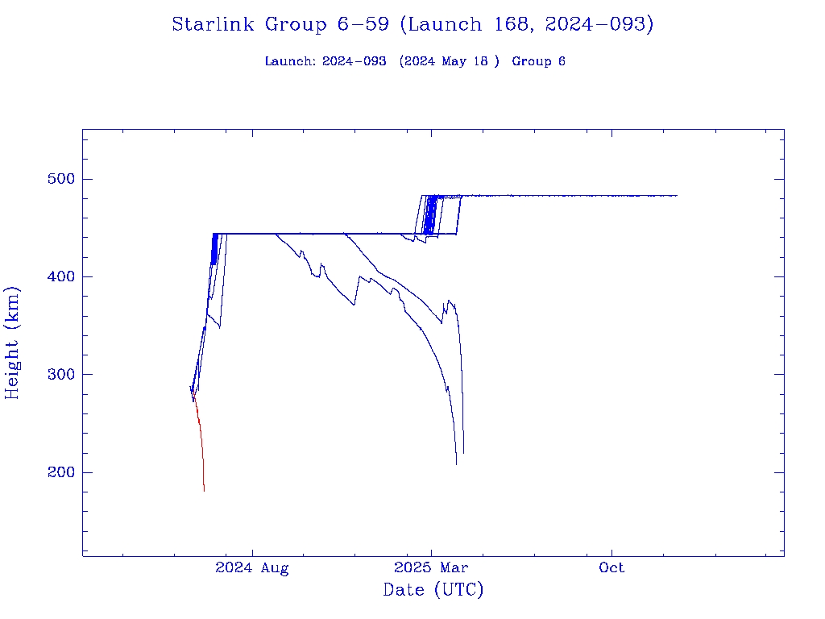The width and height of the screenshot is (825, 619).
Task: Click the Date (UTC) x-axis label
Action: (x=433, y=590)
